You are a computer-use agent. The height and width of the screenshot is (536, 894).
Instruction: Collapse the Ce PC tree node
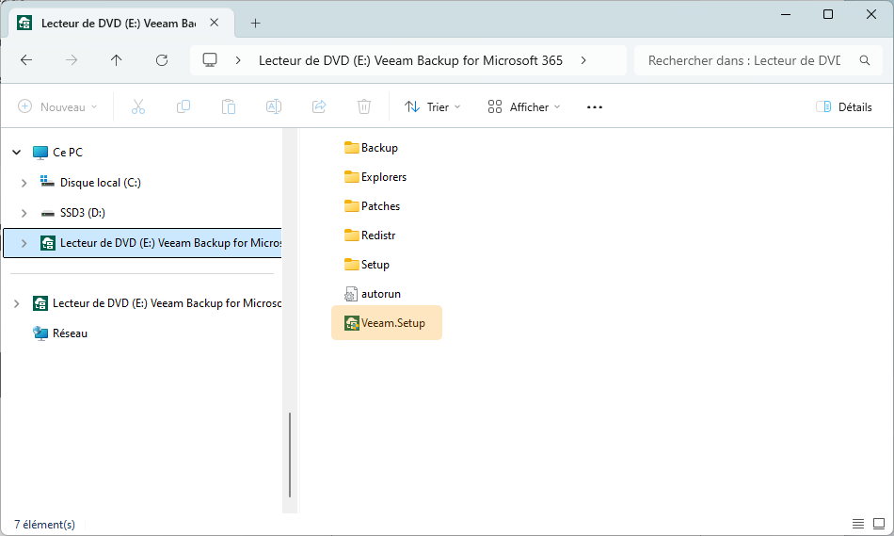point(17,153)
